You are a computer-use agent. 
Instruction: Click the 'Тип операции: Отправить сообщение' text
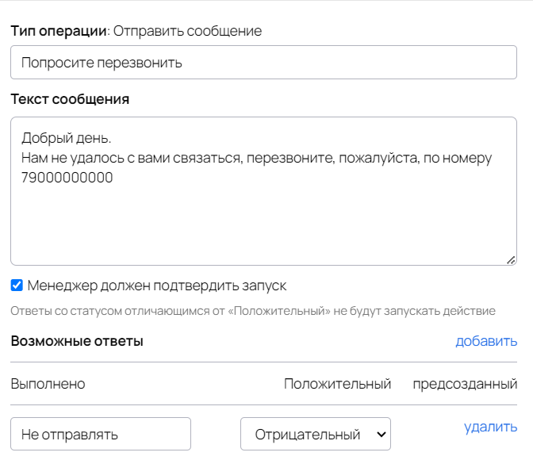pyautogui.click(x=136, y=31)
